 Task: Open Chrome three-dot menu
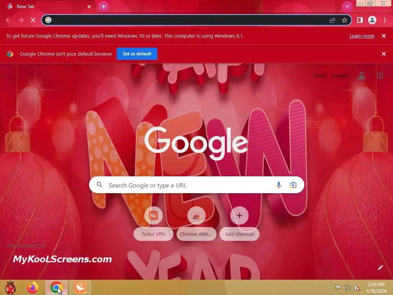tap(385, 20)
